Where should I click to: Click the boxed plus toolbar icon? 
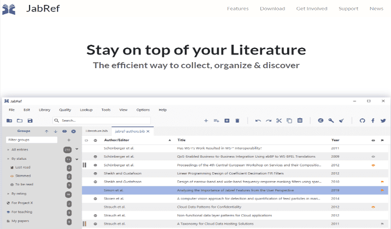(x=227, y=120)
